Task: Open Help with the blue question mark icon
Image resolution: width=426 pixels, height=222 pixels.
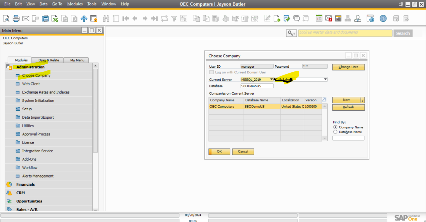Action: [x=383, y=18]
